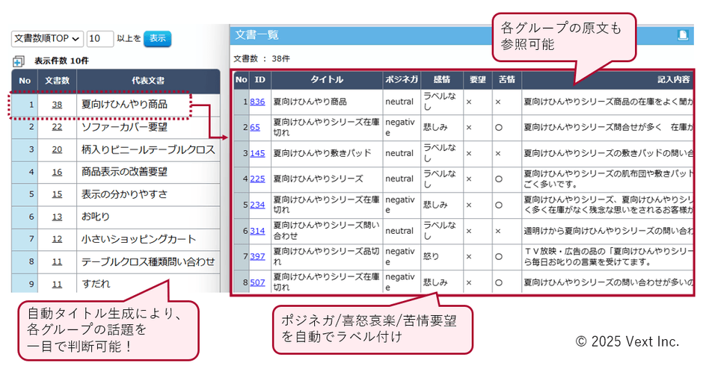Click count link 12 for 小さいショッピングカート
The width and height of the screenshot is (703, 369).
pos(57,239)
